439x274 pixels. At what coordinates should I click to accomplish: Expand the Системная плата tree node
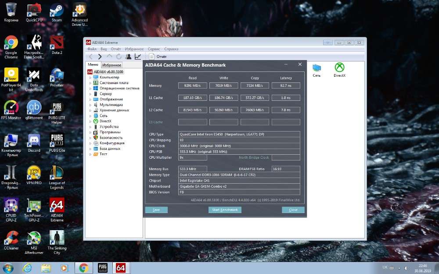(x=90, y=83)
